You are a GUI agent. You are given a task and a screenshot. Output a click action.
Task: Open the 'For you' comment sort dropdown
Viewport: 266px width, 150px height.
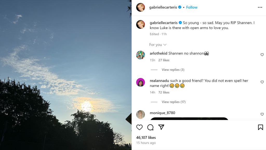tap(158, 45)
